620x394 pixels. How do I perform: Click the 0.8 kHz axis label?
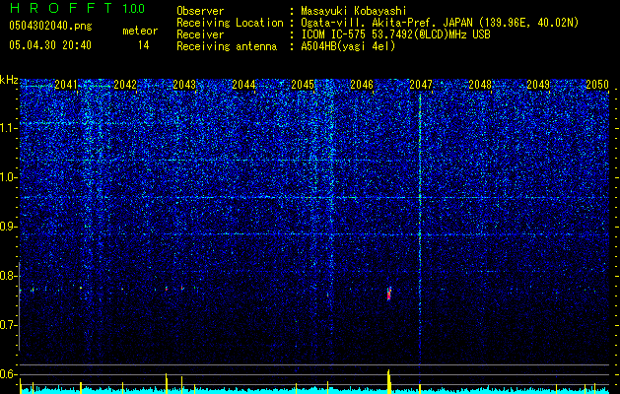coord(9,276)
